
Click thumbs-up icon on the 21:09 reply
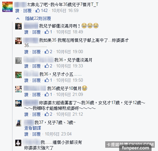coord(47,94)
